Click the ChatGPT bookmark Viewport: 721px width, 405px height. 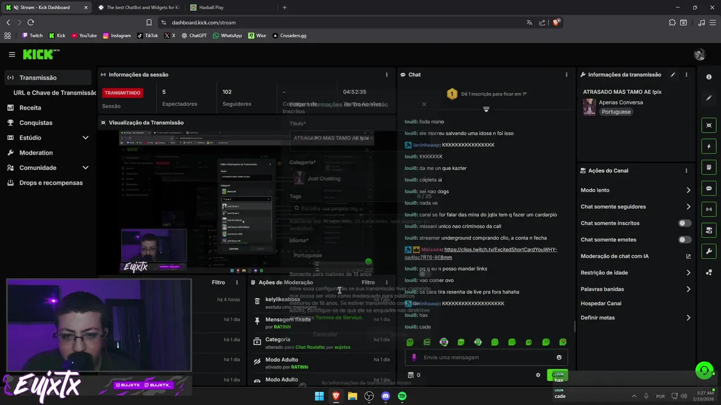194,35
